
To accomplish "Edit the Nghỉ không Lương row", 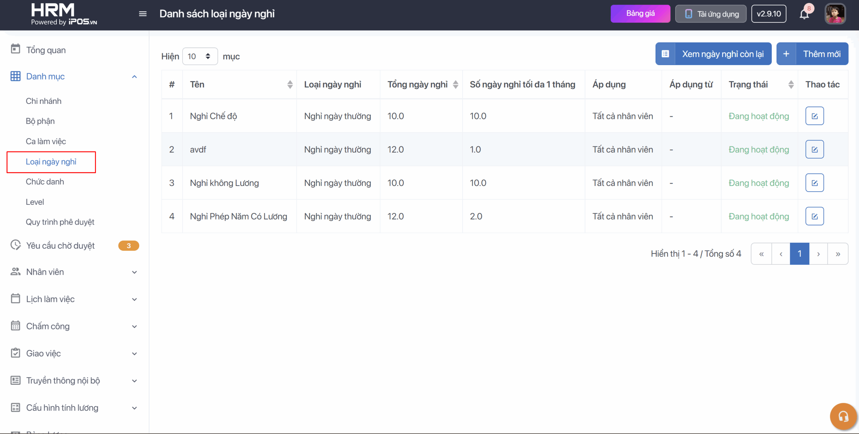I will [x=814, y=183].
